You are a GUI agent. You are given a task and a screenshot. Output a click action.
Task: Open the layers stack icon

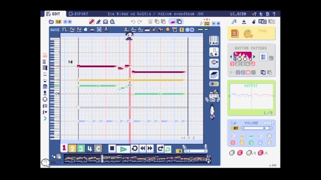point(214,74)
